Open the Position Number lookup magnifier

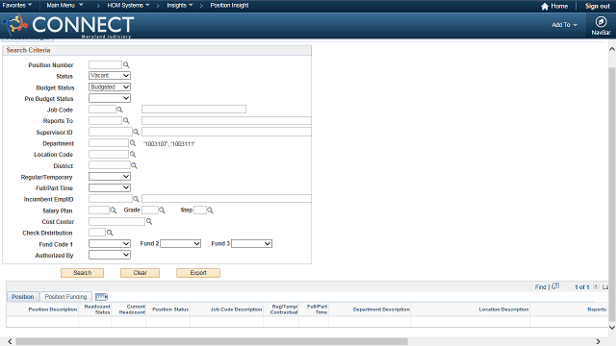[x=126, y=64]
